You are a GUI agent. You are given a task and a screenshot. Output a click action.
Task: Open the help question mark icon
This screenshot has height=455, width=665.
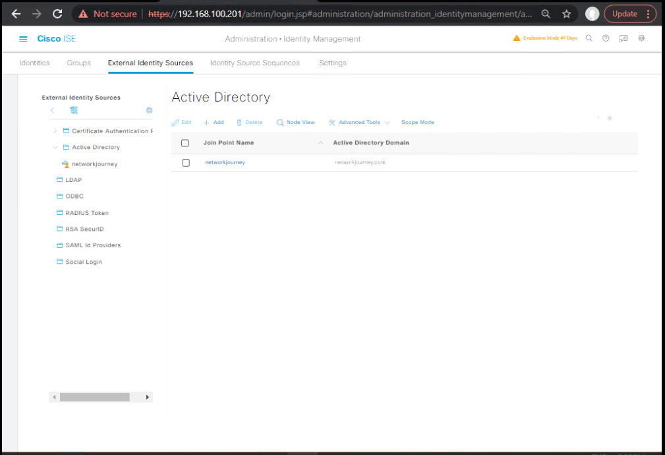coord(606,38)
